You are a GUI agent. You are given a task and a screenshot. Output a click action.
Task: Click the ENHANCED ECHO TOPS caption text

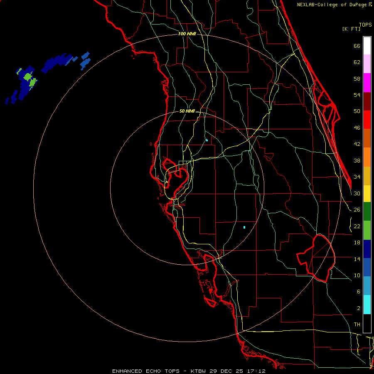[x=146, y=371]
